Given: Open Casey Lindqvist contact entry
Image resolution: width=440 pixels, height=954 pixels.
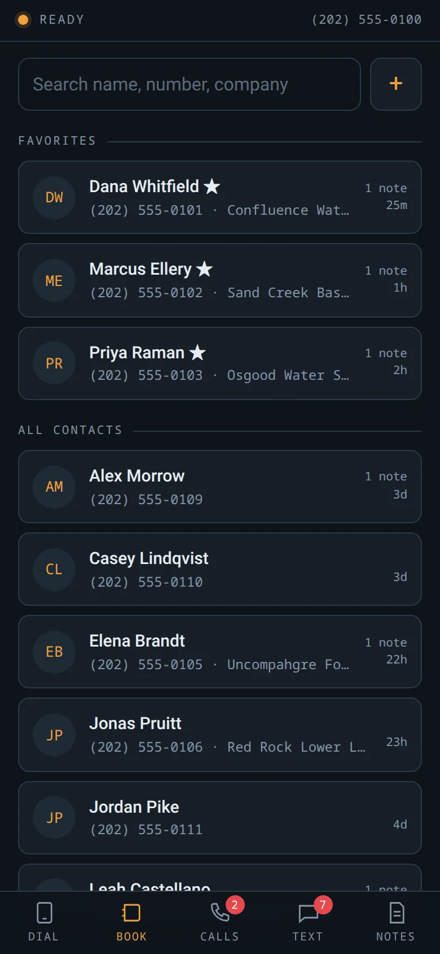Looking at the screenshot, I should coord(220,569).
